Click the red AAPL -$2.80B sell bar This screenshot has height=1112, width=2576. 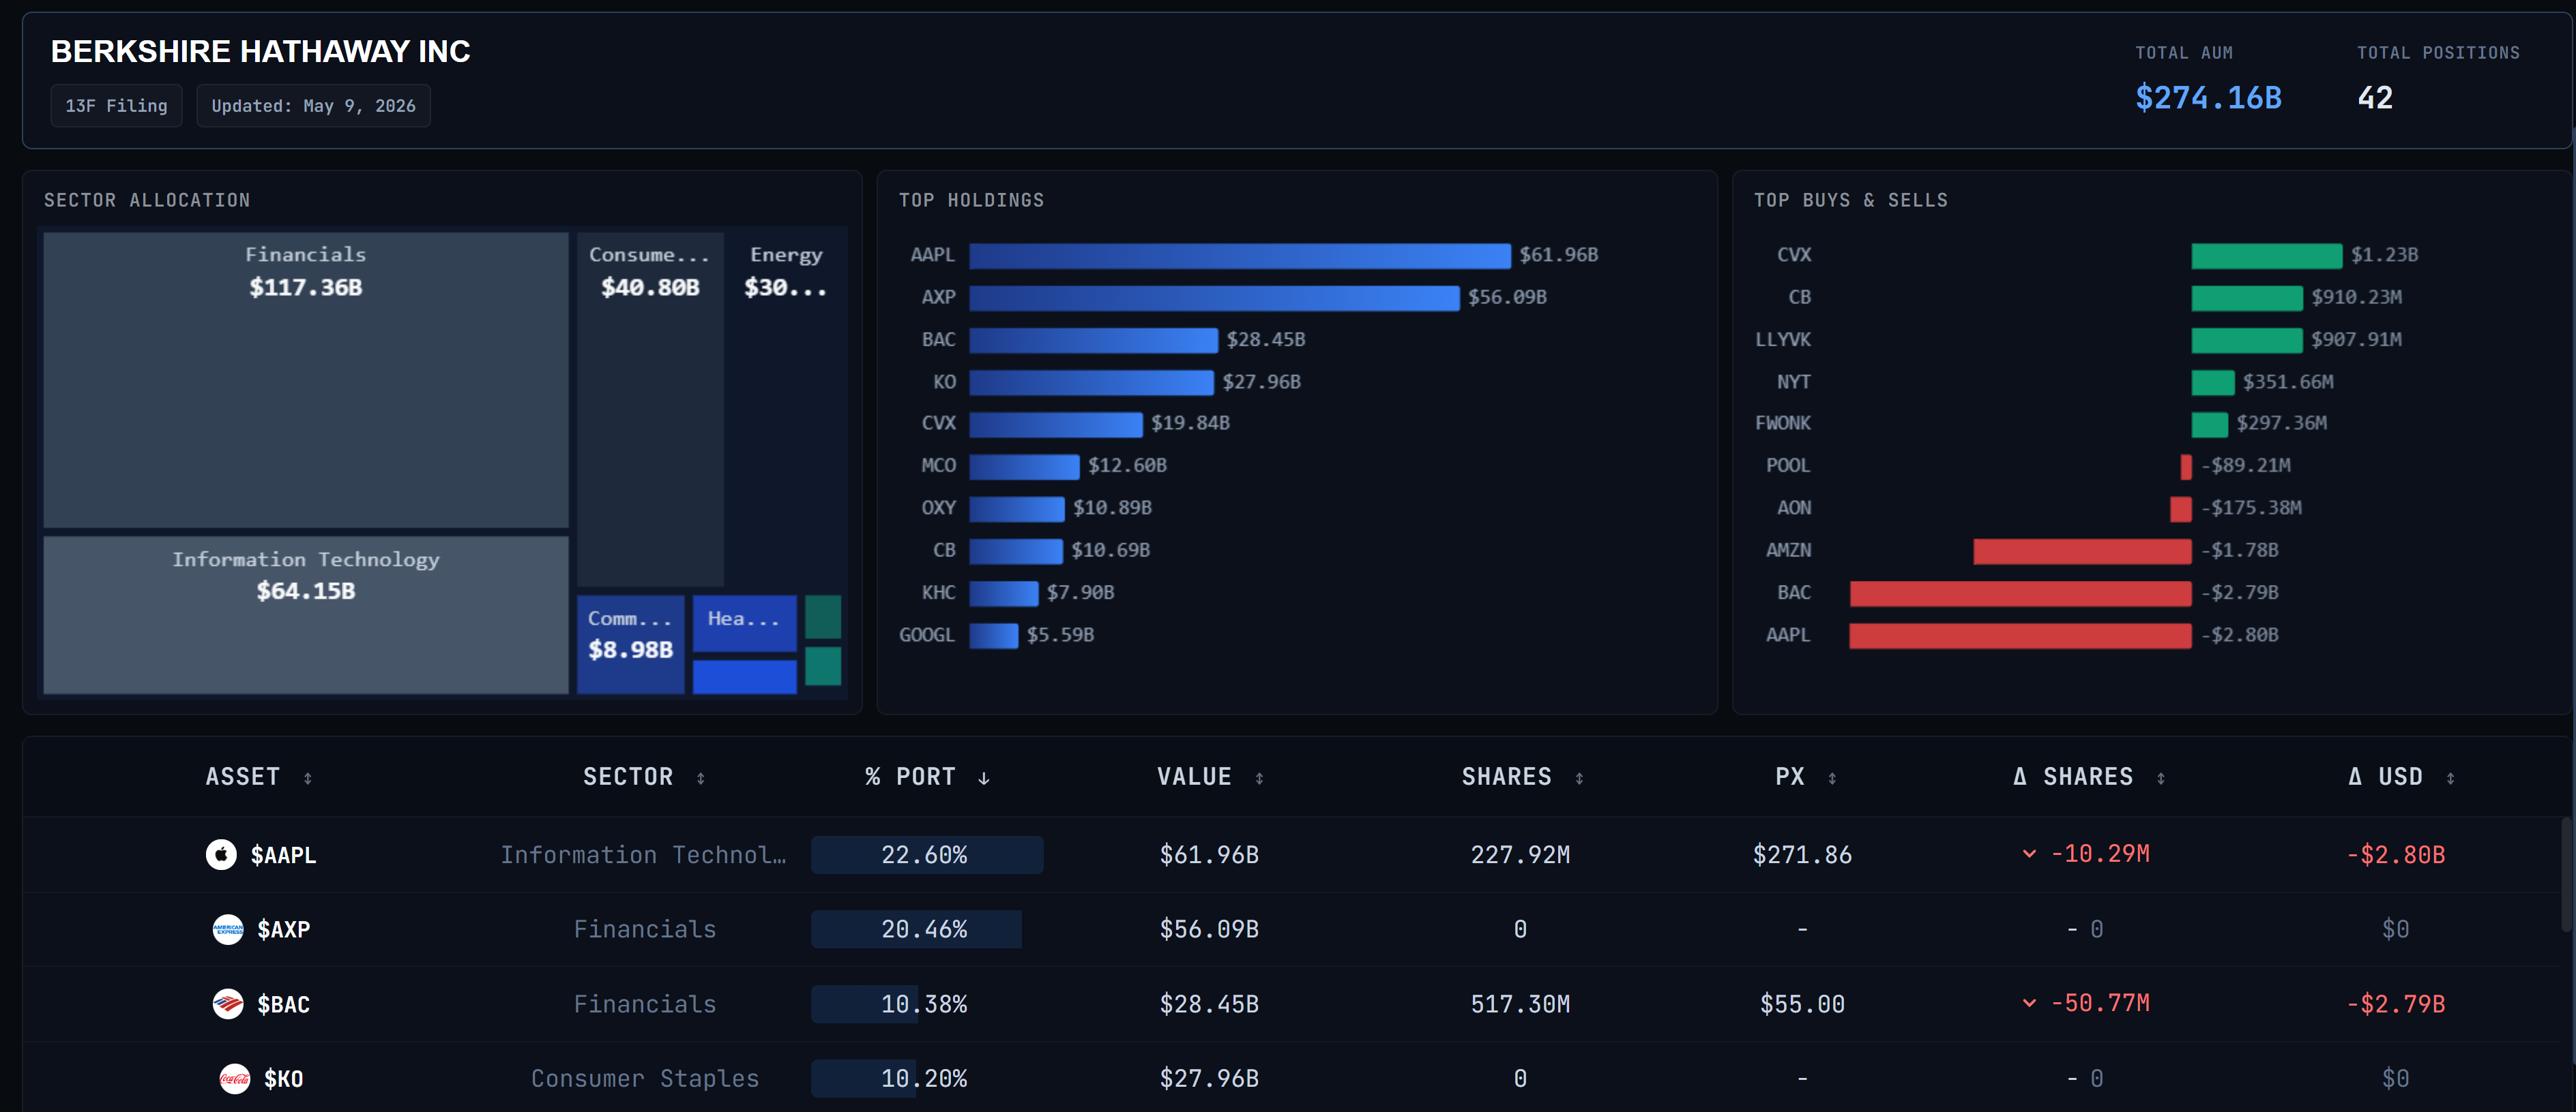pyautogui.click(x=2020, y=635)
